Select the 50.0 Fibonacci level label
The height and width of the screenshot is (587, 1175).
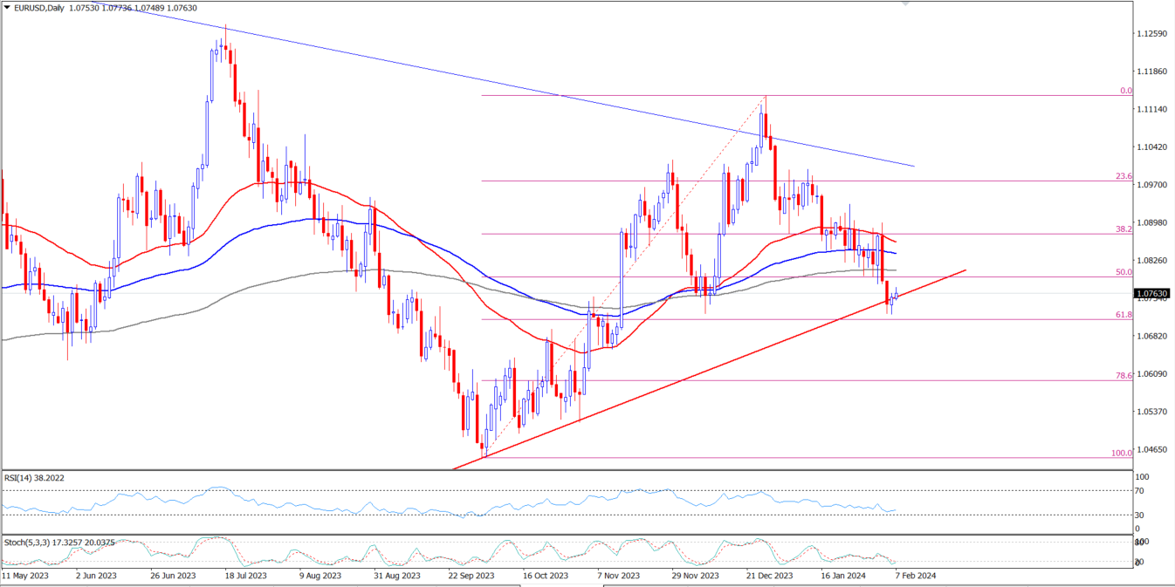point(1124,272)
